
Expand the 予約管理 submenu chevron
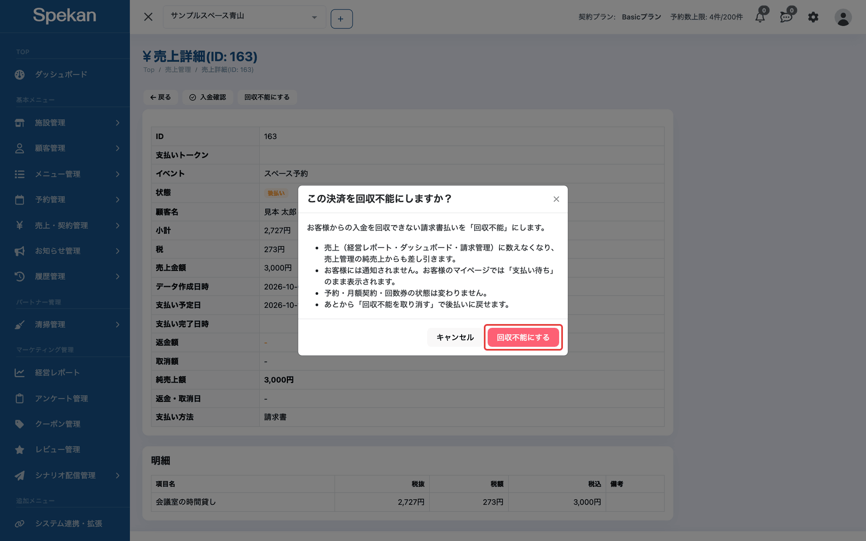117,200
